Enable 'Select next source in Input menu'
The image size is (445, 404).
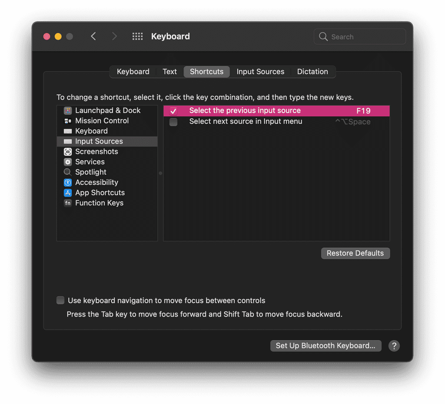click(173, 122)
